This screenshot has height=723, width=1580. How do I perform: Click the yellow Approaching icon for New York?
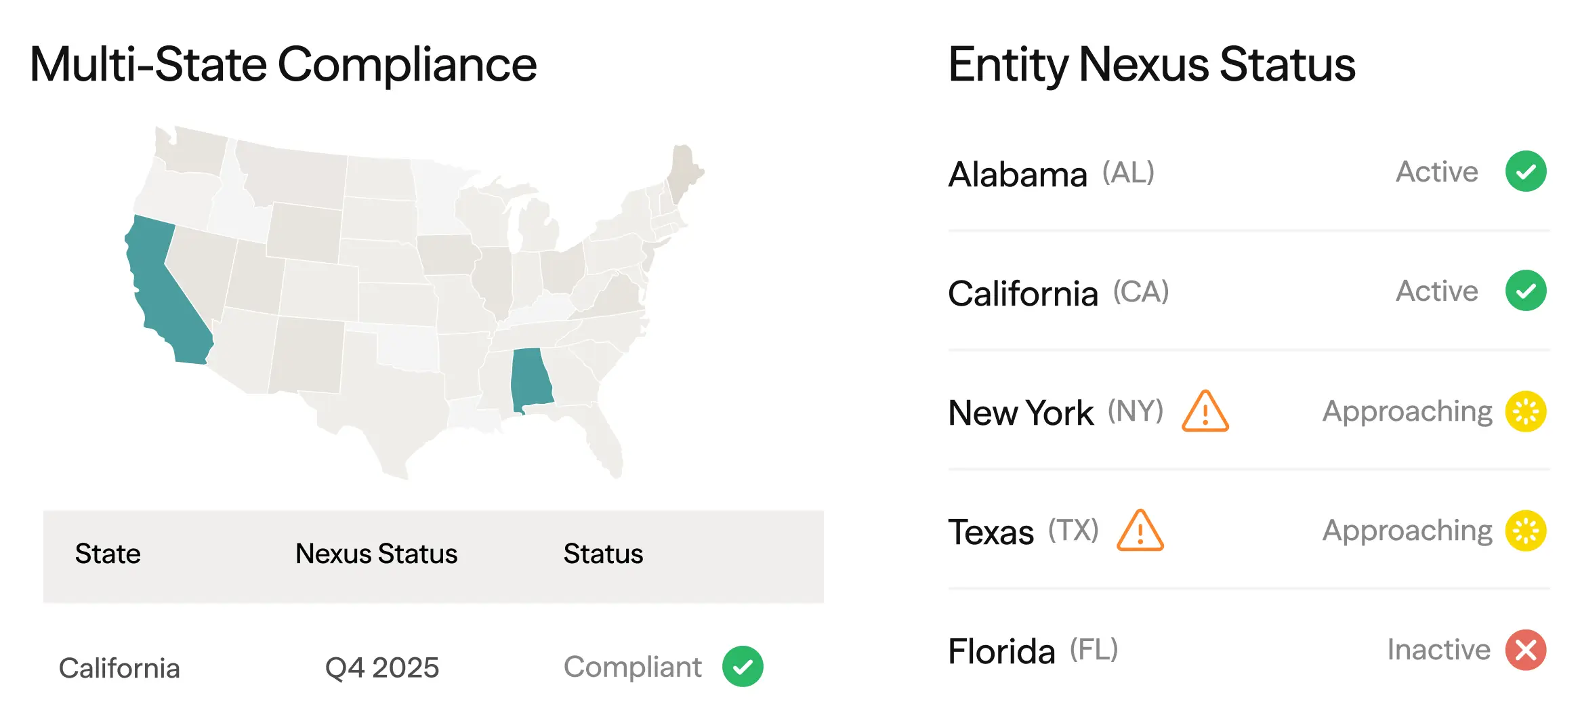click(1525, 411)
